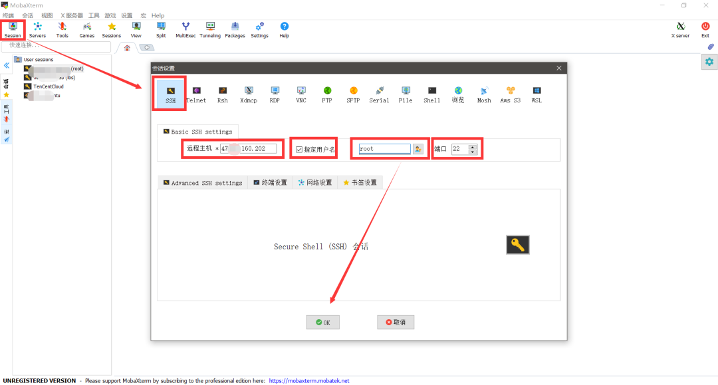Select the Telnet session type icon
This screenshot has width=718, height=385.
pyautogui.click(x=196, y=93)
